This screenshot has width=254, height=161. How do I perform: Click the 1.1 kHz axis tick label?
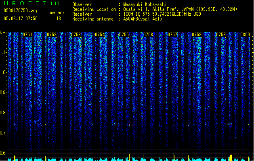(x=3, y=52)
